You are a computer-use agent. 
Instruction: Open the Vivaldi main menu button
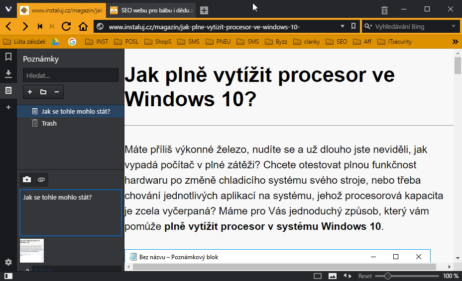8,9
